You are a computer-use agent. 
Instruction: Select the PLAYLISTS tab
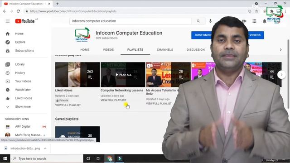[135, 49]
